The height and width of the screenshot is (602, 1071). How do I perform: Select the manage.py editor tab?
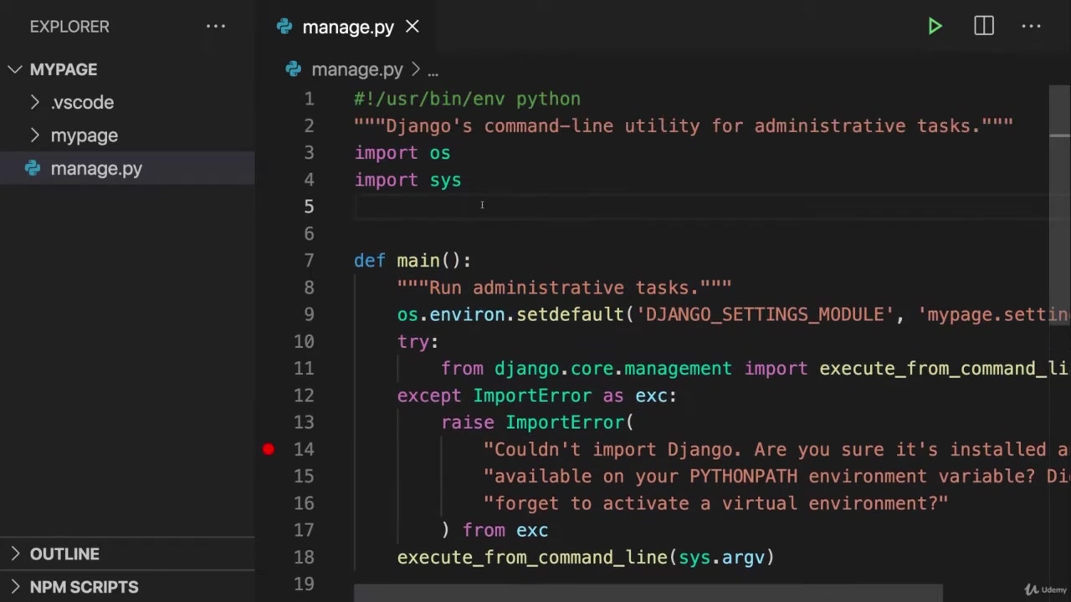(x=347, y=27)
